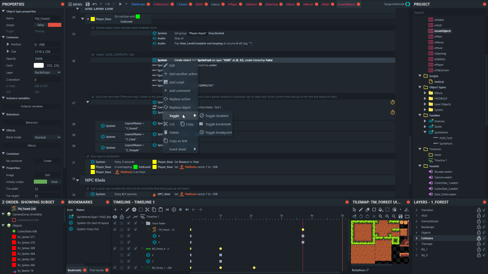Image resolution: width=488 pixels, height=274 pixels.
Task: Open the Blend mode Normal dropdown
Action: tap(48, 137)
